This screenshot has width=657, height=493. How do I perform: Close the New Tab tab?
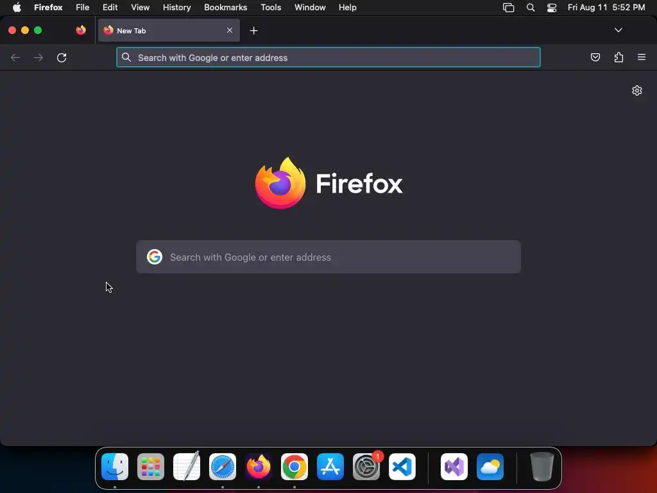pyautogui.click(x=230, y=30)
